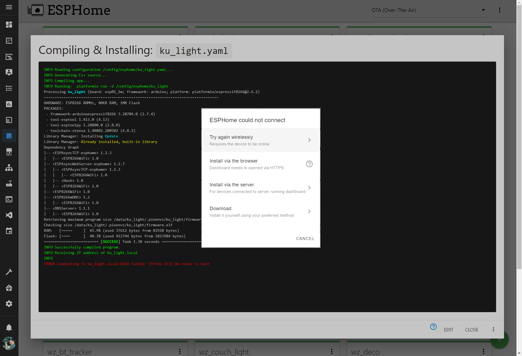Click 'INFO Compiling app...' log line
This screenshot has width=522, height=356.
pos(67,81)
